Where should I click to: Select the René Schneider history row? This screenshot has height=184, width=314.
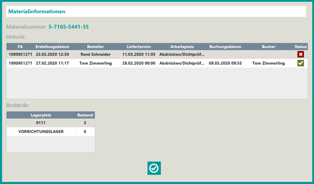pos(95,54)
